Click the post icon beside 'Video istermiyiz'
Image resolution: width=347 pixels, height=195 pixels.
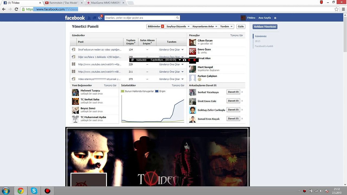click(73, 79)
